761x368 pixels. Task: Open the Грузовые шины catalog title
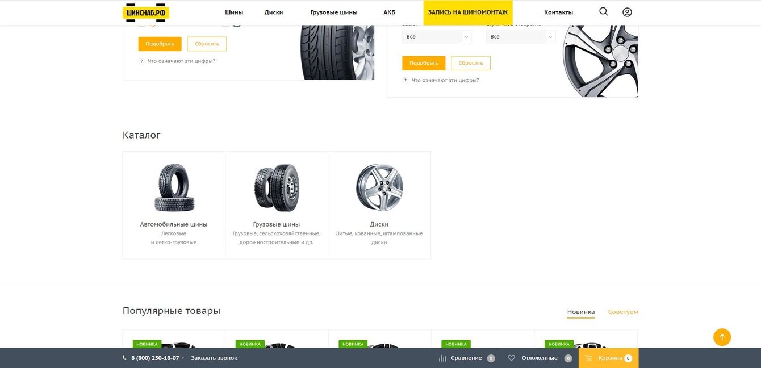coord(277,224)
